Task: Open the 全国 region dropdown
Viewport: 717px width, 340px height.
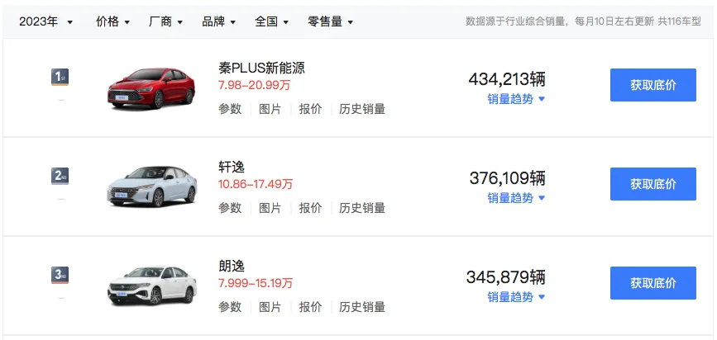Action: [x=271, y=21]
